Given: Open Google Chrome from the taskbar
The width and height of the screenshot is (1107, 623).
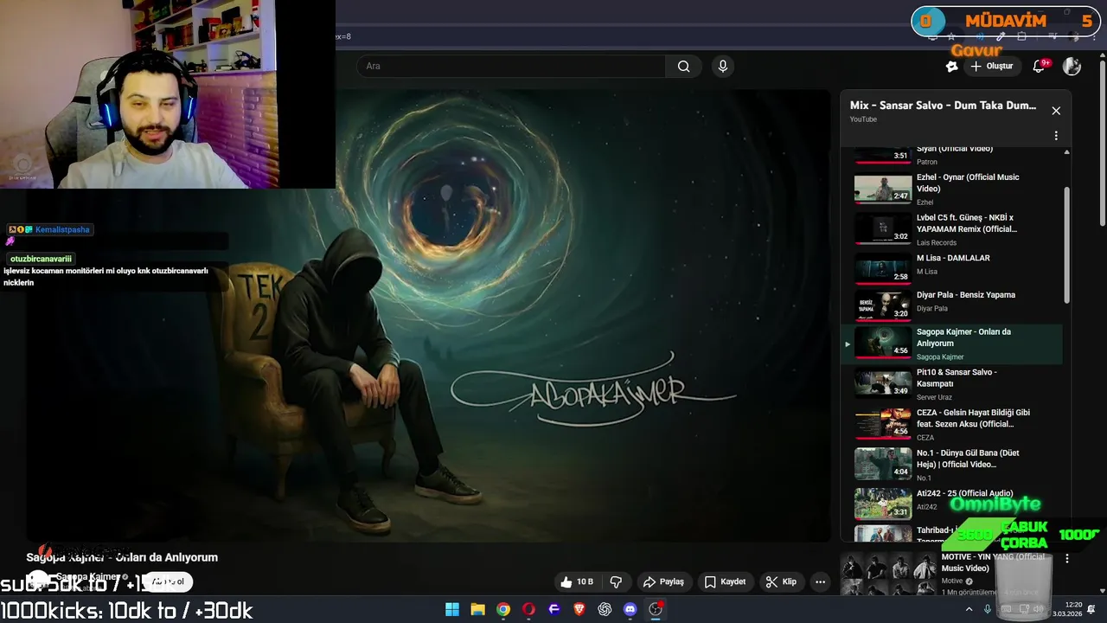Looking at the screenshot, I should coord(503,609).
